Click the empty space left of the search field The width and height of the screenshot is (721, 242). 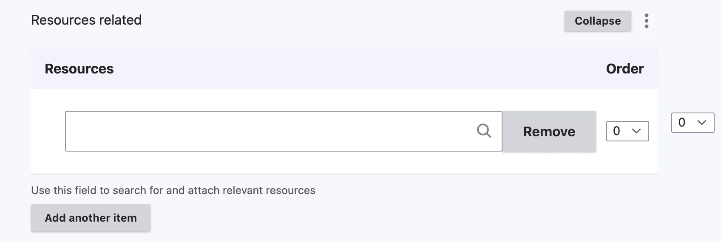48,131
